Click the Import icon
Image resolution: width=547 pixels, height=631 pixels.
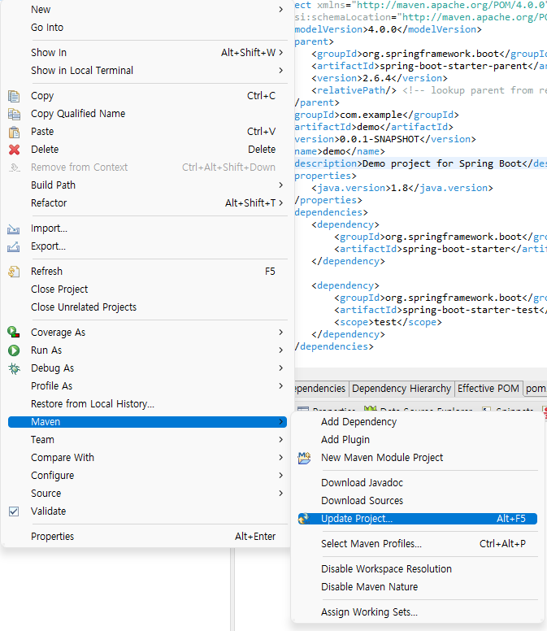click(13, 229)
